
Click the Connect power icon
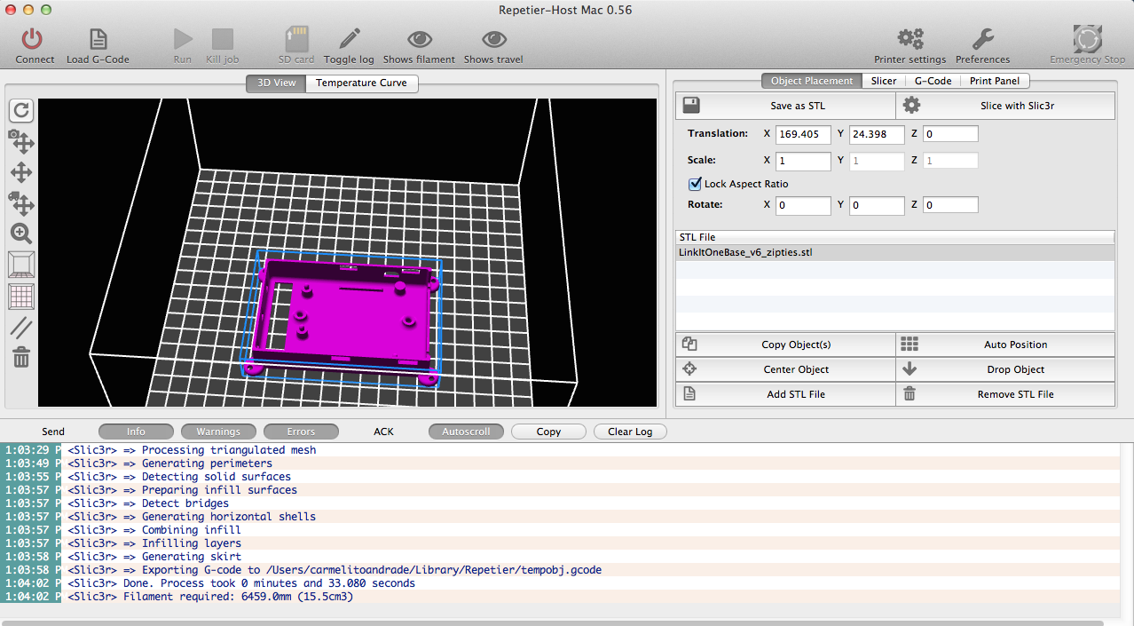pyautogui.click(x=33, y=39)
